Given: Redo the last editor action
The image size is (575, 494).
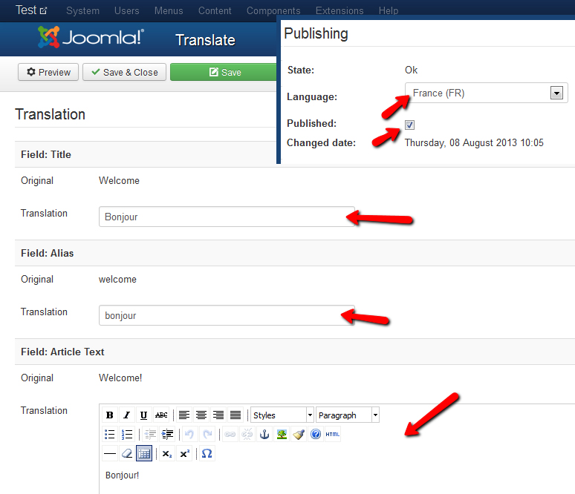Looking at the screenshot, I should pos(207,435).
